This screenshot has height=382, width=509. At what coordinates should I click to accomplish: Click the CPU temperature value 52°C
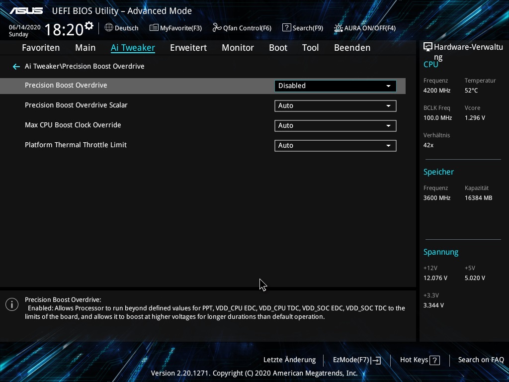(x=471, y=91)
